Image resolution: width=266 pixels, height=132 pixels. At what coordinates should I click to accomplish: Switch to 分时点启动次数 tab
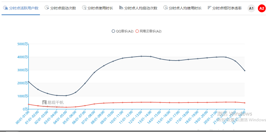pyautogui.click(x=60, y=8)
